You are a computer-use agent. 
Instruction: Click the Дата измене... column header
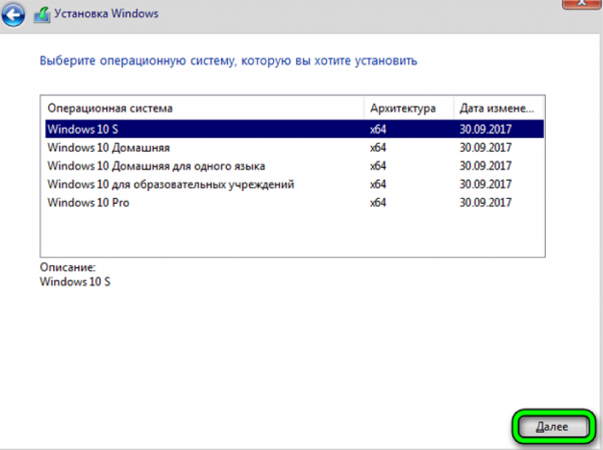[x=498, y=108]
